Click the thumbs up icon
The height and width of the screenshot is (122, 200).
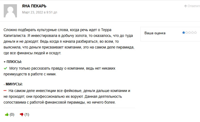click(x=7, y=115)
